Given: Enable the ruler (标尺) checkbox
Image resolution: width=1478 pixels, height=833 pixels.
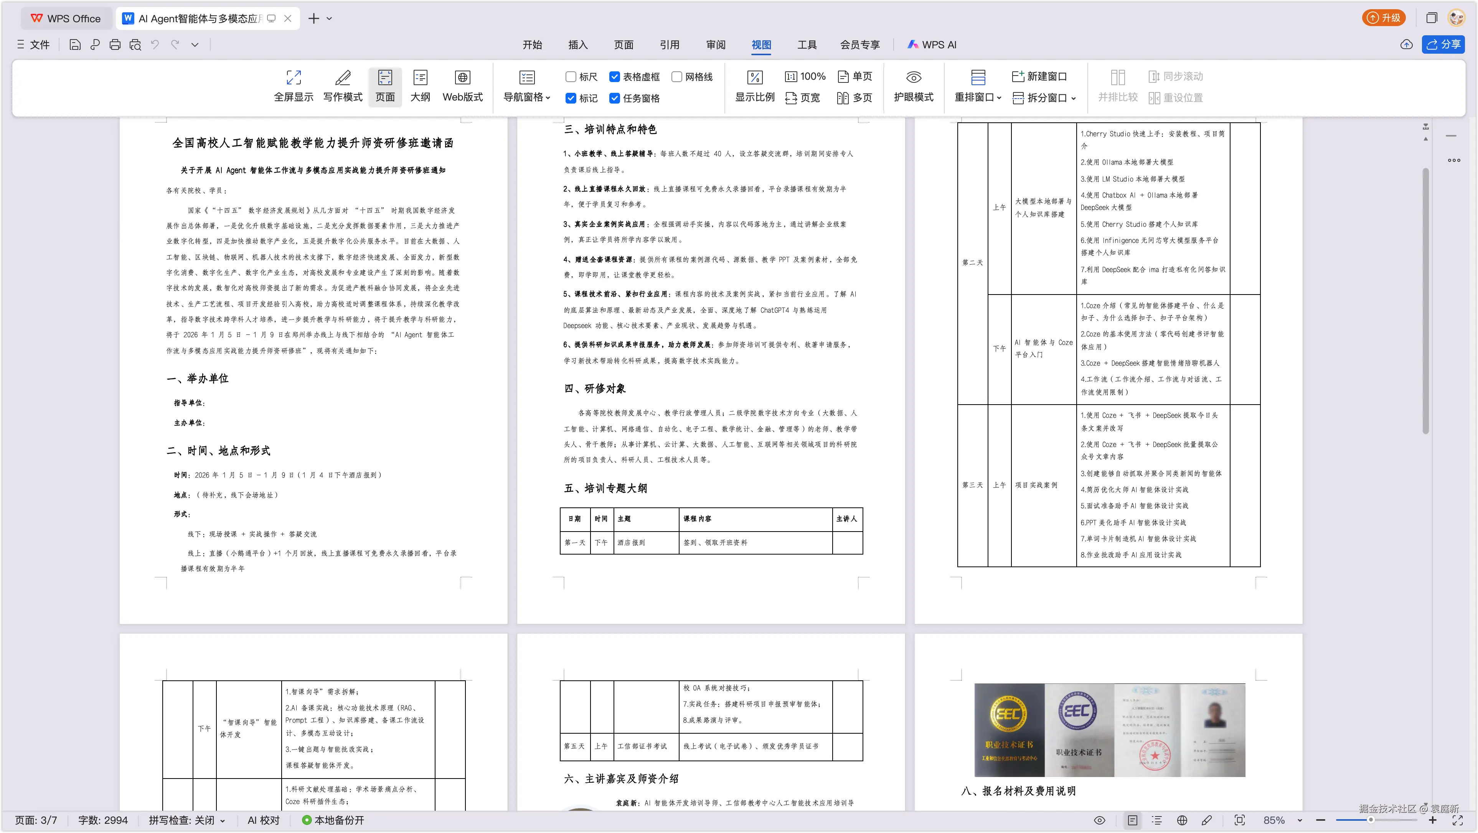Looking at the screenshot, I should pyautogui.click(x=571, y=77).
